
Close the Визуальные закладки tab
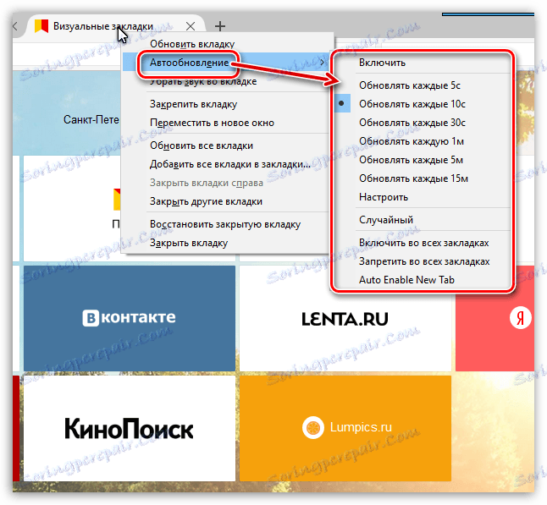[191, 26]
